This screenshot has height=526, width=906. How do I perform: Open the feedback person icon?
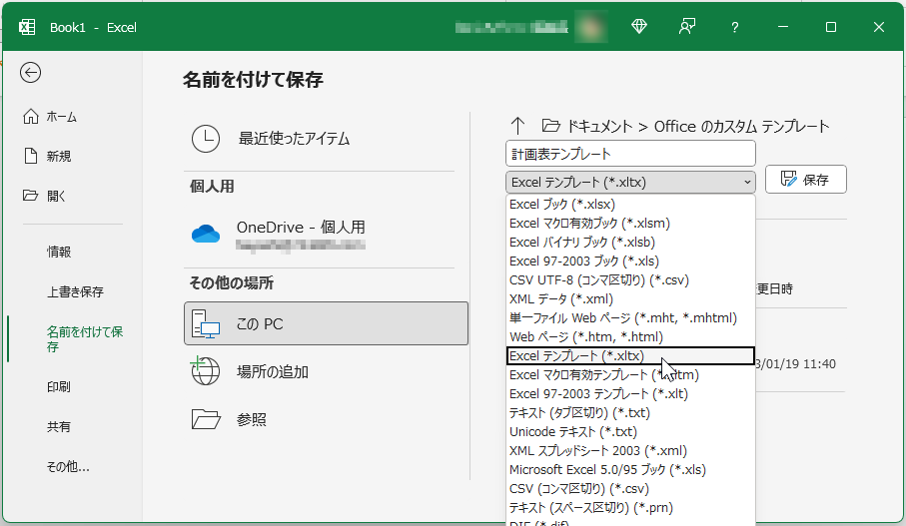[687, 27]
